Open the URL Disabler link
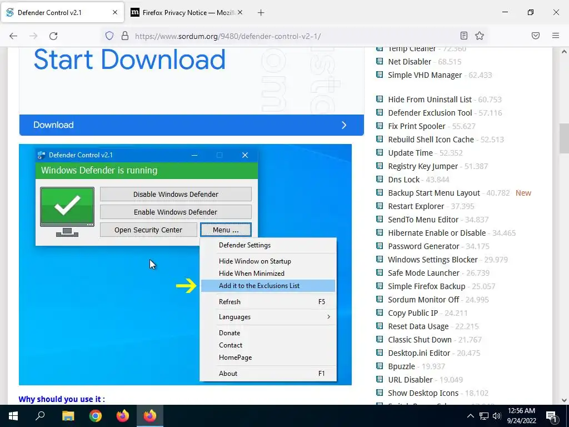 411,380
